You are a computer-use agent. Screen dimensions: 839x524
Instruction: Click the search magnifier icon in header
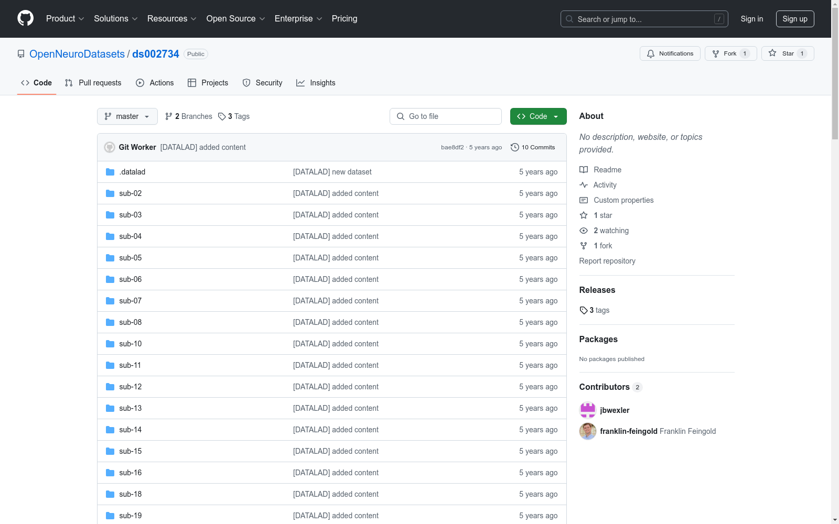pyautogui.click(x=569, y=19)
